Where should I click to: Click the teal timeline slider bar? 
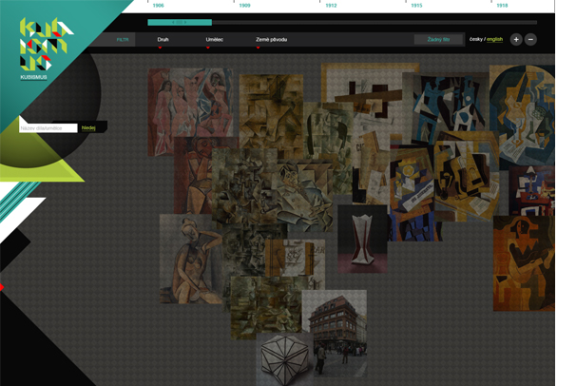180,21
